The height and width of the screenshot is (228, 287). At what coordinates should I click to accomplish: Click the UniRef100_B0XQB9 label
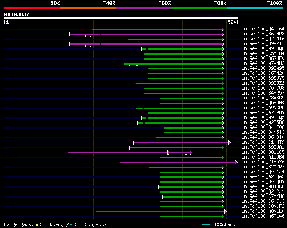263,182
